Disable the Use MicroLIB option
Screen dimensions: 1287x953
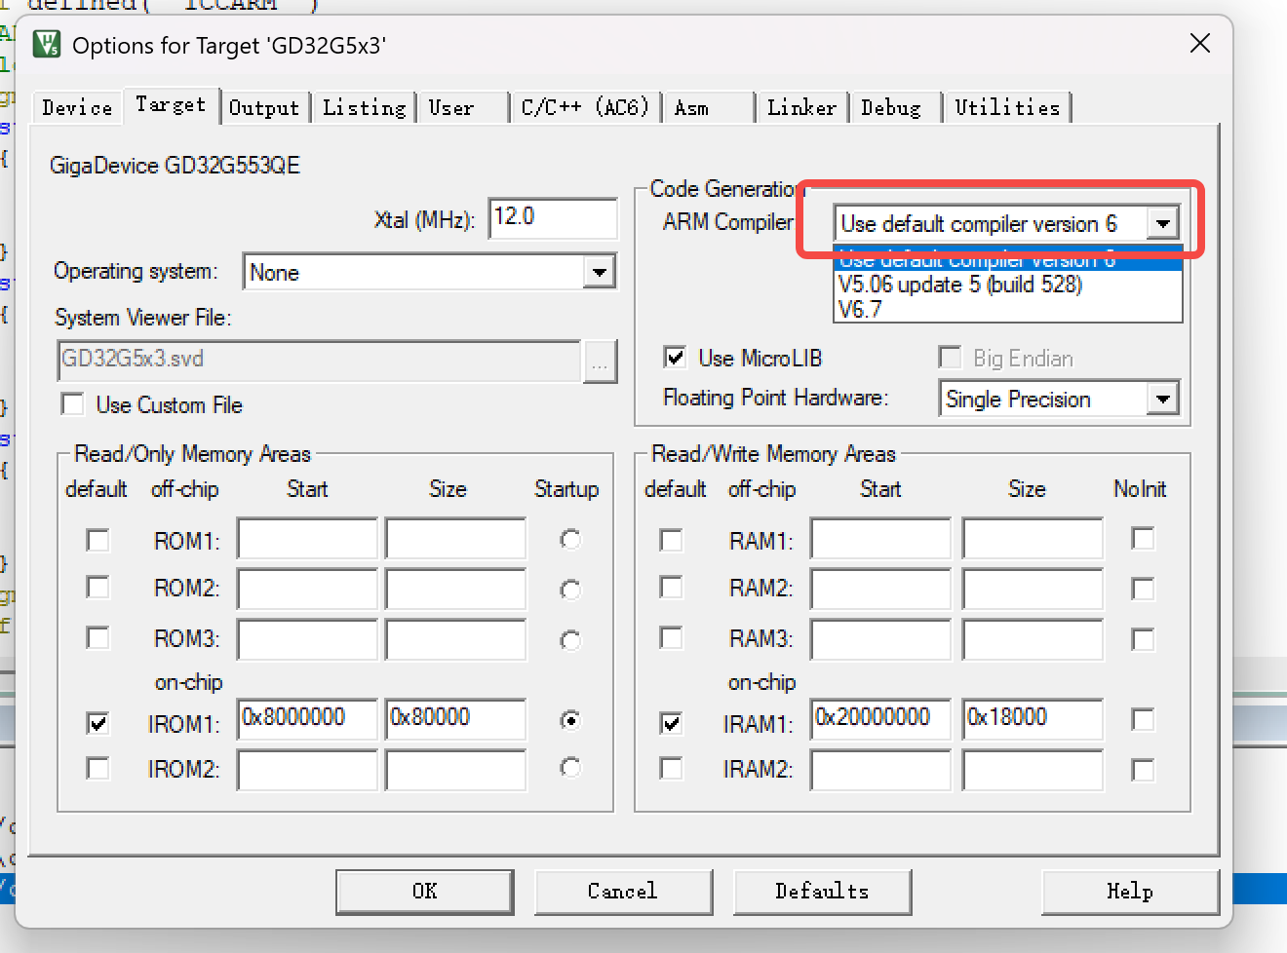pos(675,358)
